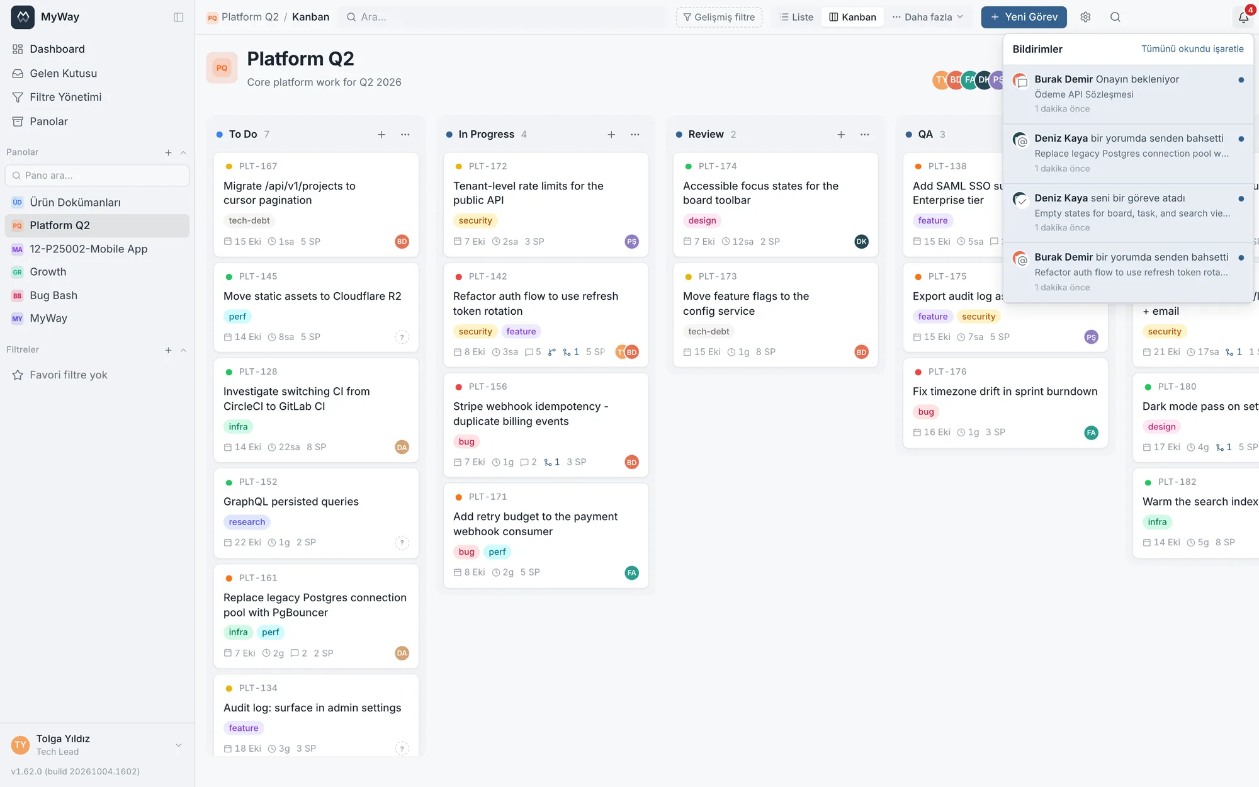Open the Review column options menu
This screenshot has height=787, width=1259.
(x=865, y=134)
